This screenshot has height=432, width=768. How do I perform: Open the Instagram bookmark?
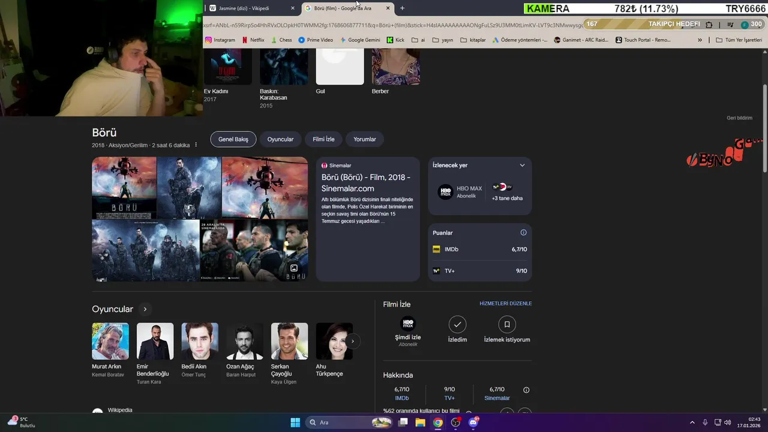(x=220, y=40)
